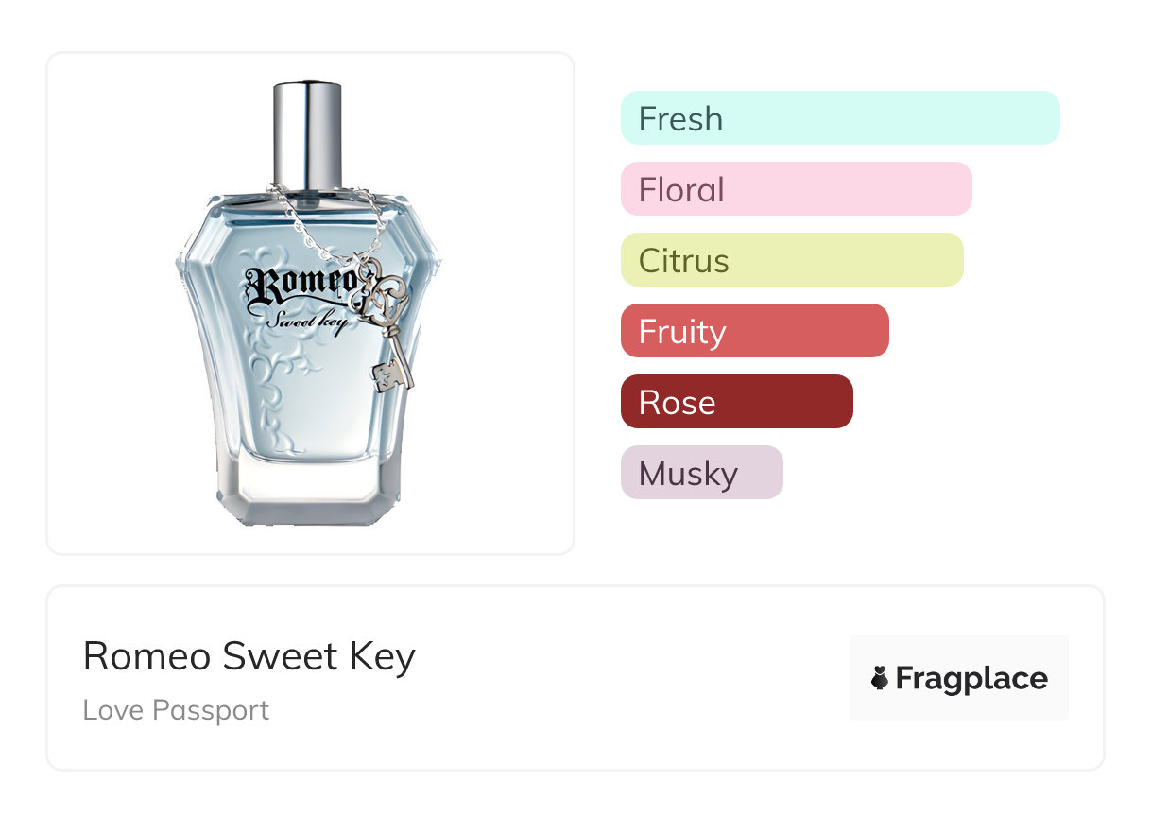Screen dimensions: 1151x817
Task: Select the Fresh accord bar
Action: [x=840, y=118]
